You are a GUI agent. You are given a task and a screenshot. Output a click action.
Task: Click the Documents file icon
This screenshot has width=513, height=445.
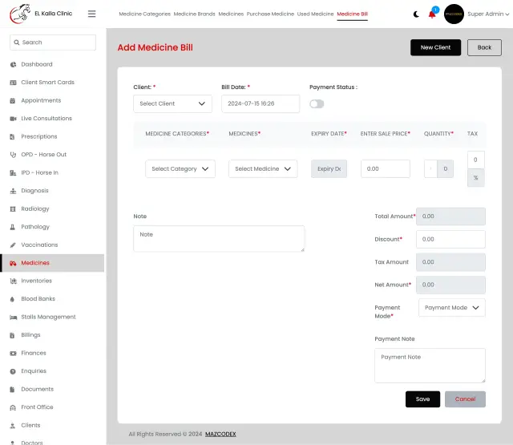click(x=12, y=390)
